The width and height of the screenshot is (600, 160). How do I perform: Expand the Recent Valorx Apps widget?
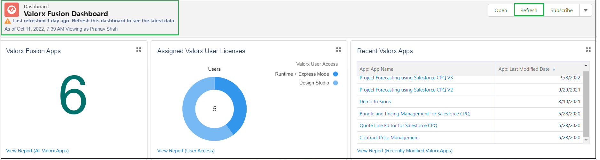pyautogui.click(x=588, y=50)
